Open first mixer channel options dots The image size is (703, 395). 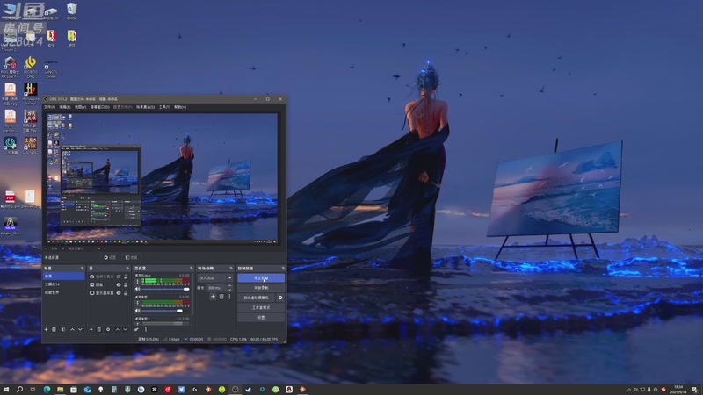137,282
